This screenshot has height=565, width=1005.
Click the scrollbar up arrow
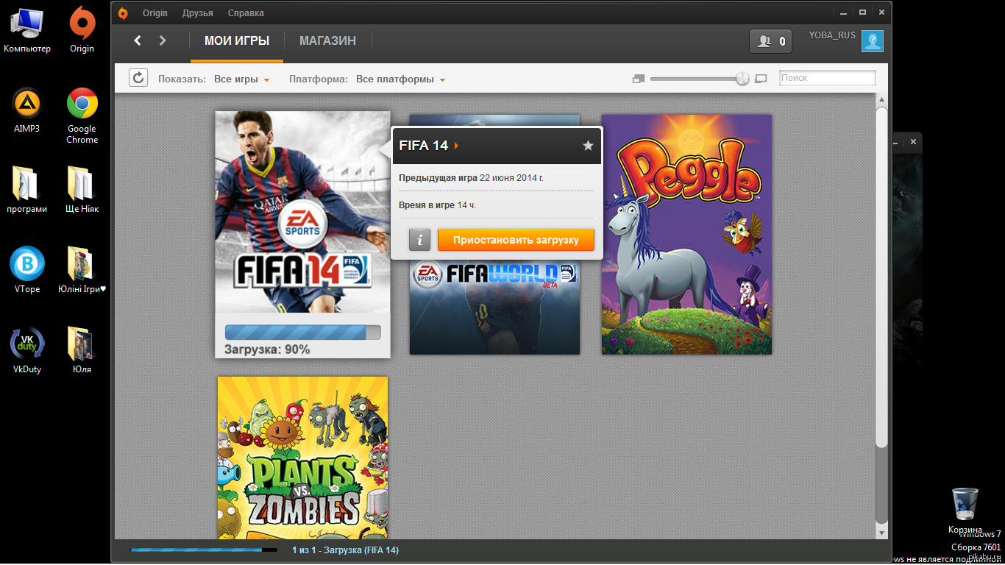click(881, 100)
